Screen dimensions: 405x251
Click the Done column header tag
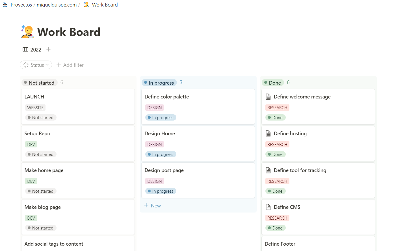click(x=273, y=83)
